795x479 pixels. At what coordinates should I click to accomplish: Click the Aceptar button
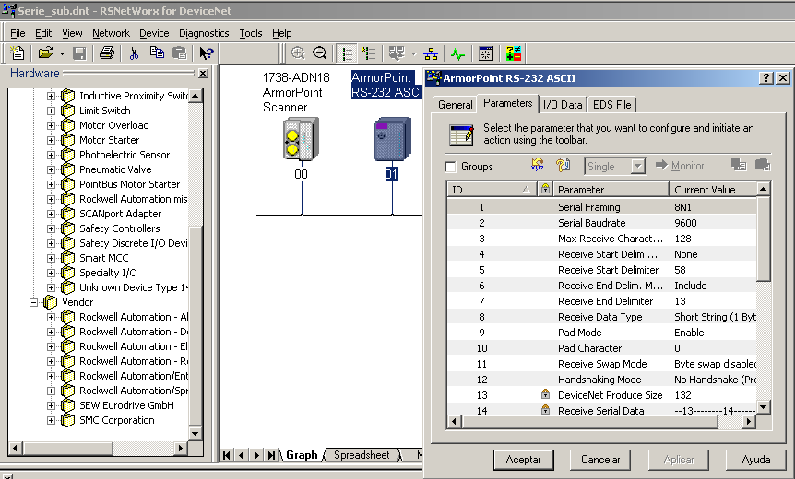[523, 460]
